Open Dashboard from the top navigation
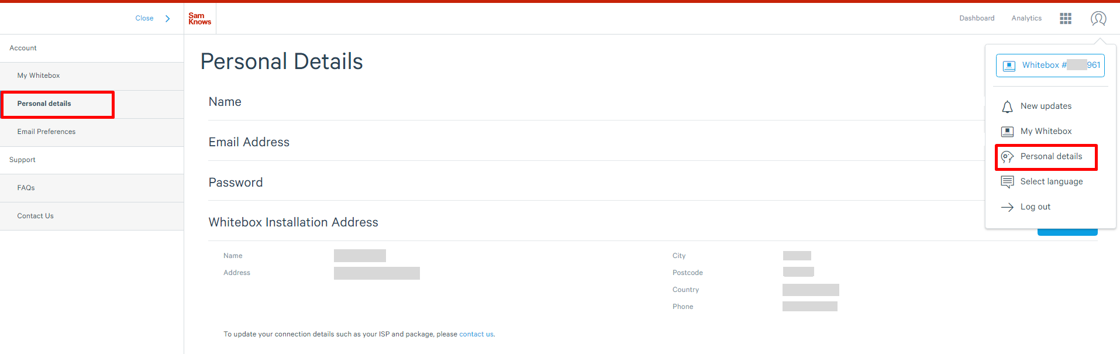The image size is (1120, 354). pyautogui.click(x=976, y=18)
